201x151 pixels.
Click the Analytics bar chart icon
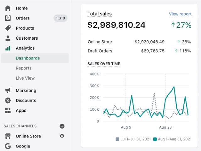8,48
